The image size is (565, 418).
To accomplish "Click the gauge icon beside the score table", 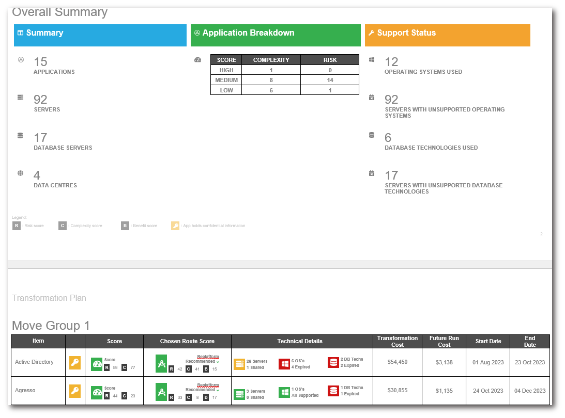I will 197,60.
